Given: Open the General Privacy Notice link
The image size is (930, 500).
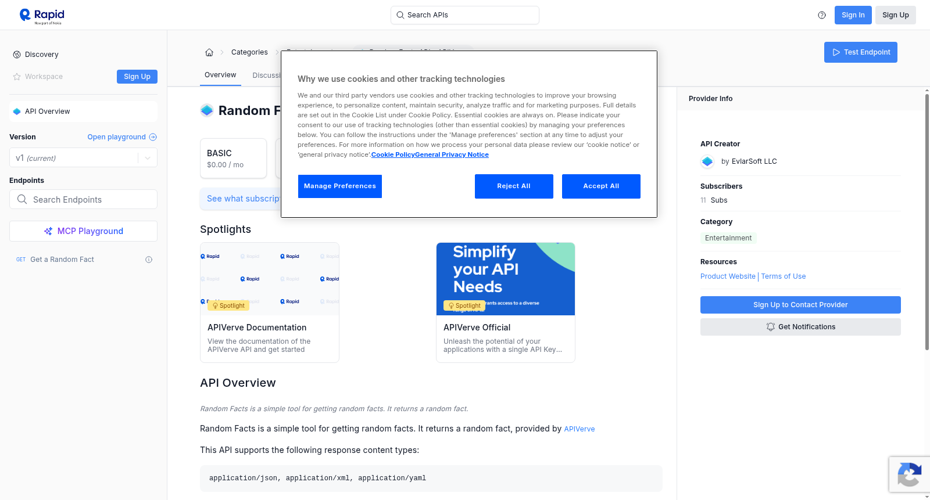Looking at the screenshot, I should point(452,154).
